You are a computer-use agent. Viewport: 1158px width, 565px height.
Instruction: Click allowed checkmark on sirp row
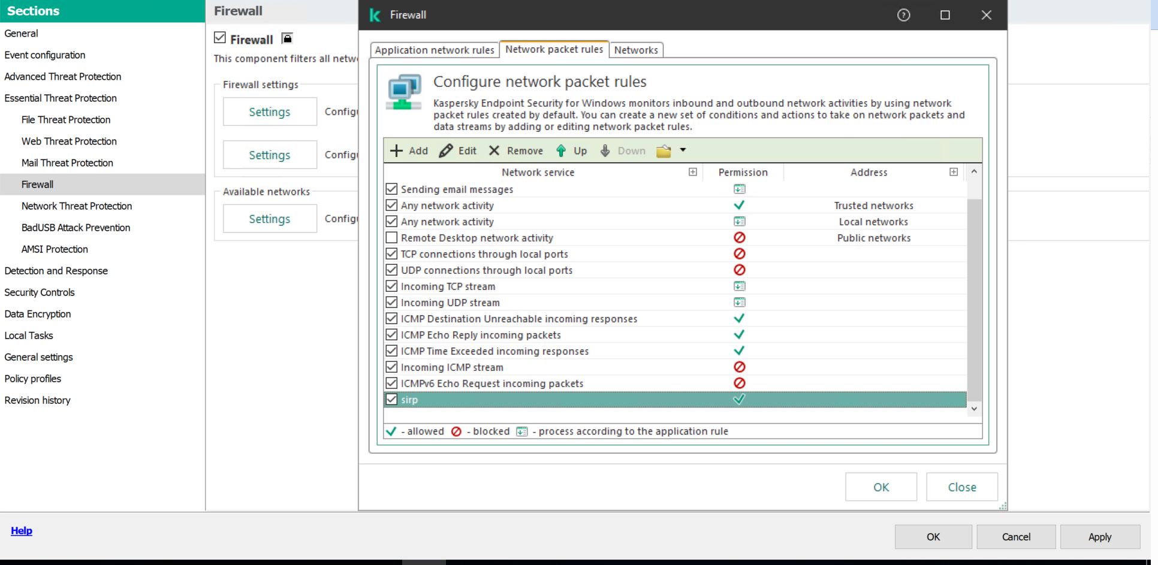pyautogui.click(x=739, y=400)
